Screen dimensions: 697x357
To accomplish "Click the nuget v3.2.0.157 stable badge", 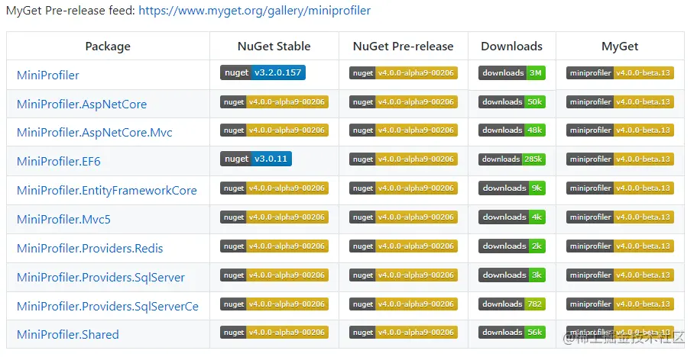I will click(263, 72).
